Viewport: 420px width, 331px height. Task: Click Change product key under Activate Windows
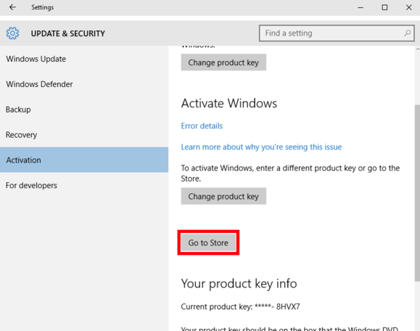[223, 196]
